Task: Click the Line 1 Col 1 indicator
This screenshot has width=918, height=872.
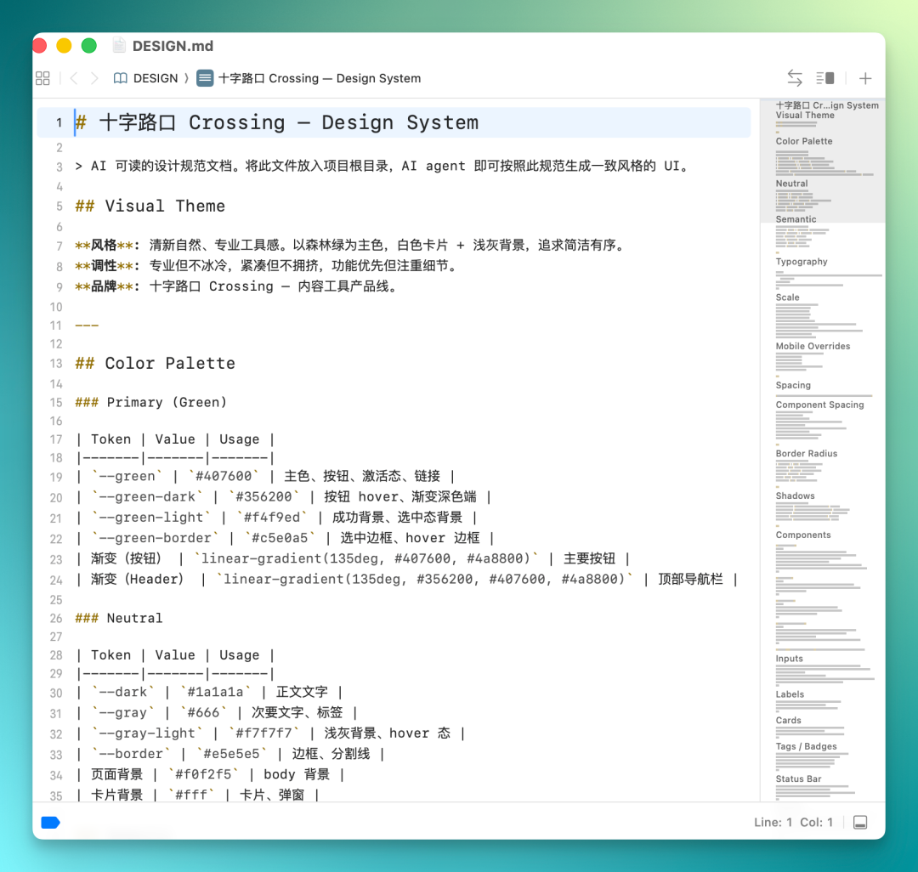Action: [x=793, y=822]
